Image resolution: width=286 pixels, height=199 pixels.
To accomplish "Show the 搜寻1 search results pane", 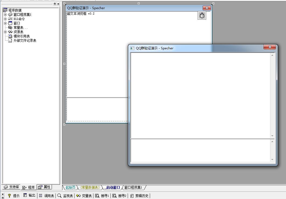I will (x=102, y=196).
